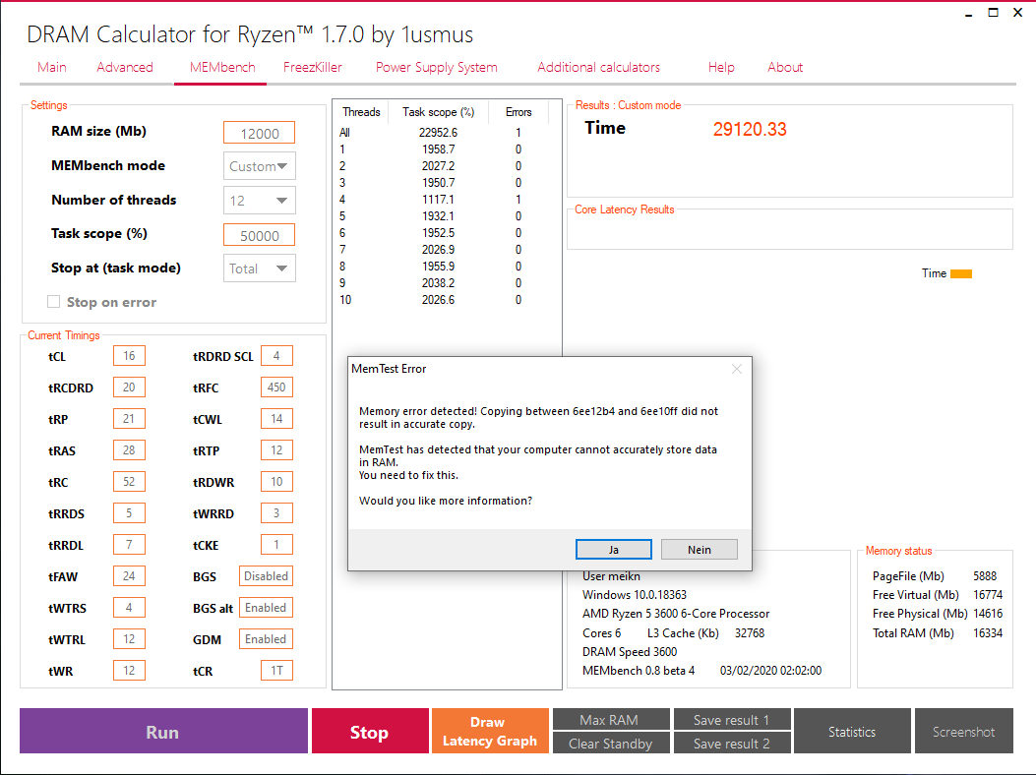Image resolution: width=1036 pixels, height=775 pixels.
Task: Go to the Power Supply System tab
Action: (x=436, y=68)
